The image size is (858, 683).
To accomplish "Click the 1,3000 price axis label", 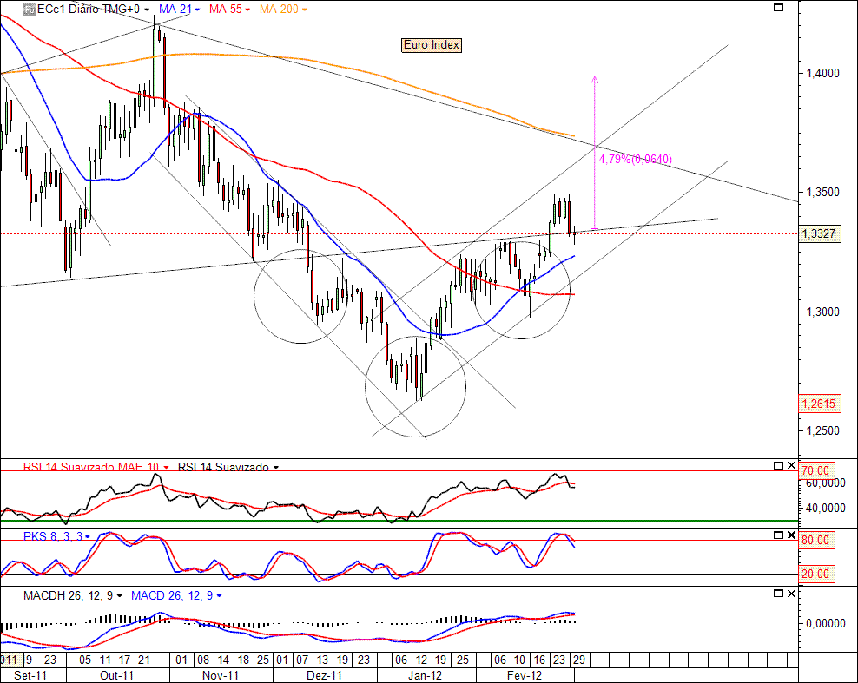I will (x=822, y=312).
